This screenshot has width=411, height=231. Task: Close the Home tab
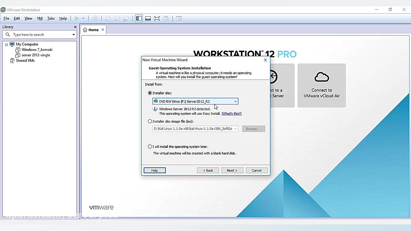pyautogui.click(x=103, y=30)
